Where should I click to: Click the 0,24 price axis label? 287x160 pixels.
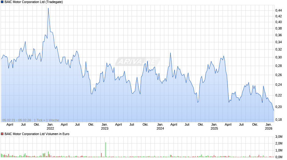(278, 85)
